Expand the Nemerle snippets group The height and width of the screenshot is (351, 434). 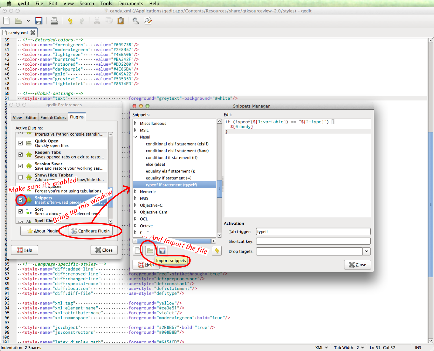click(135, 192)
